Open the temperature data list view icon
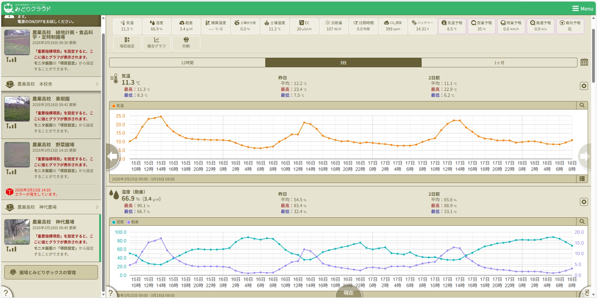This screenshot has width=597, height=298. [x=582, y=179]
